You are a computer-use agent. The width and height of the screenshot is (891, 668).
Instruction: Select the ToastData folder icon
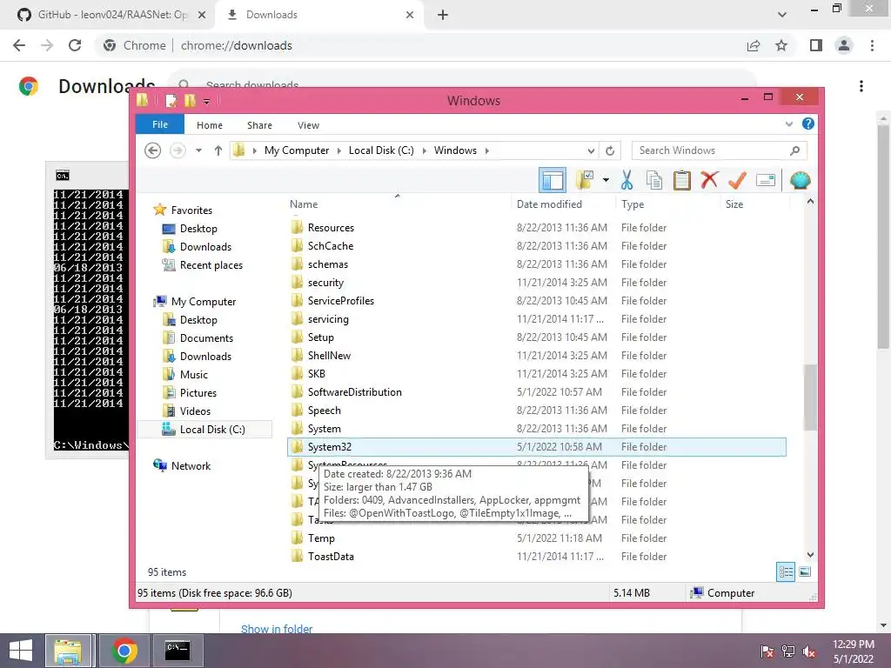[x=297, y=556]
